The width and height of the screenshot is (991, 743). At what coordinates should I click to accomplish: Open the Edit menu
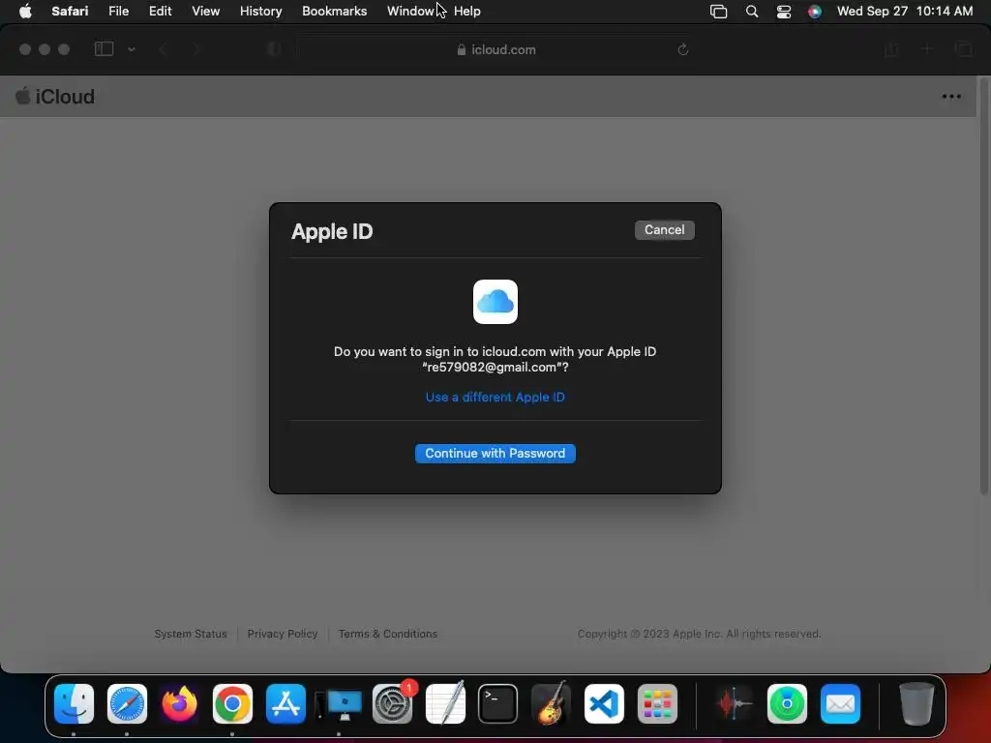(x=160, y=12)
